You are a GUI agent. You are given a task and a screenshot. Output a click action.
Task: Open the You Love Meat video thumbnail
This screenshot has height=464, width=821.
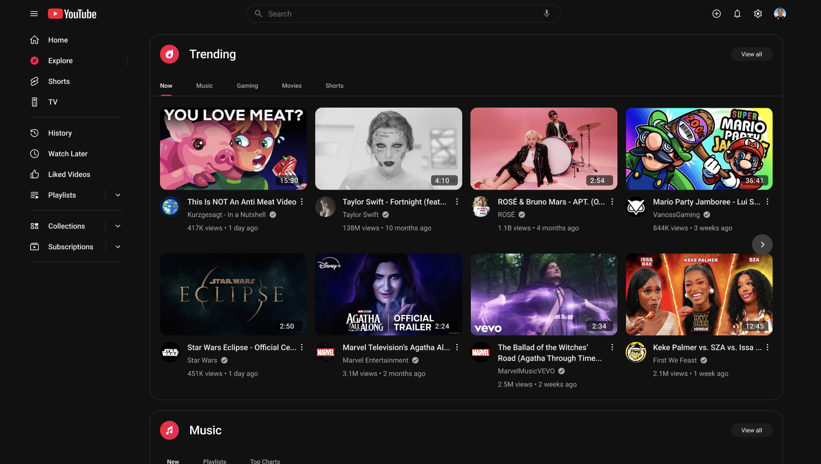tap(233, 149)
